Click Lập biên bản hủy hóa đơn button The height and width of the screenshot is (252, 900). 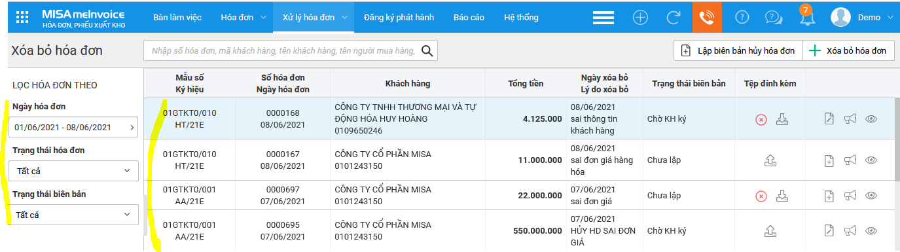pyautogui.click(x=738, y=50)
